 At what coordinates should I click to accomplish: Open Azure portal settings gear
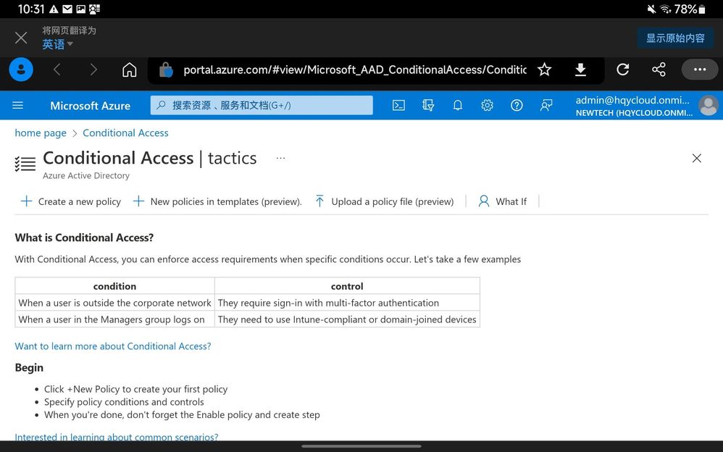click(487, 105)
